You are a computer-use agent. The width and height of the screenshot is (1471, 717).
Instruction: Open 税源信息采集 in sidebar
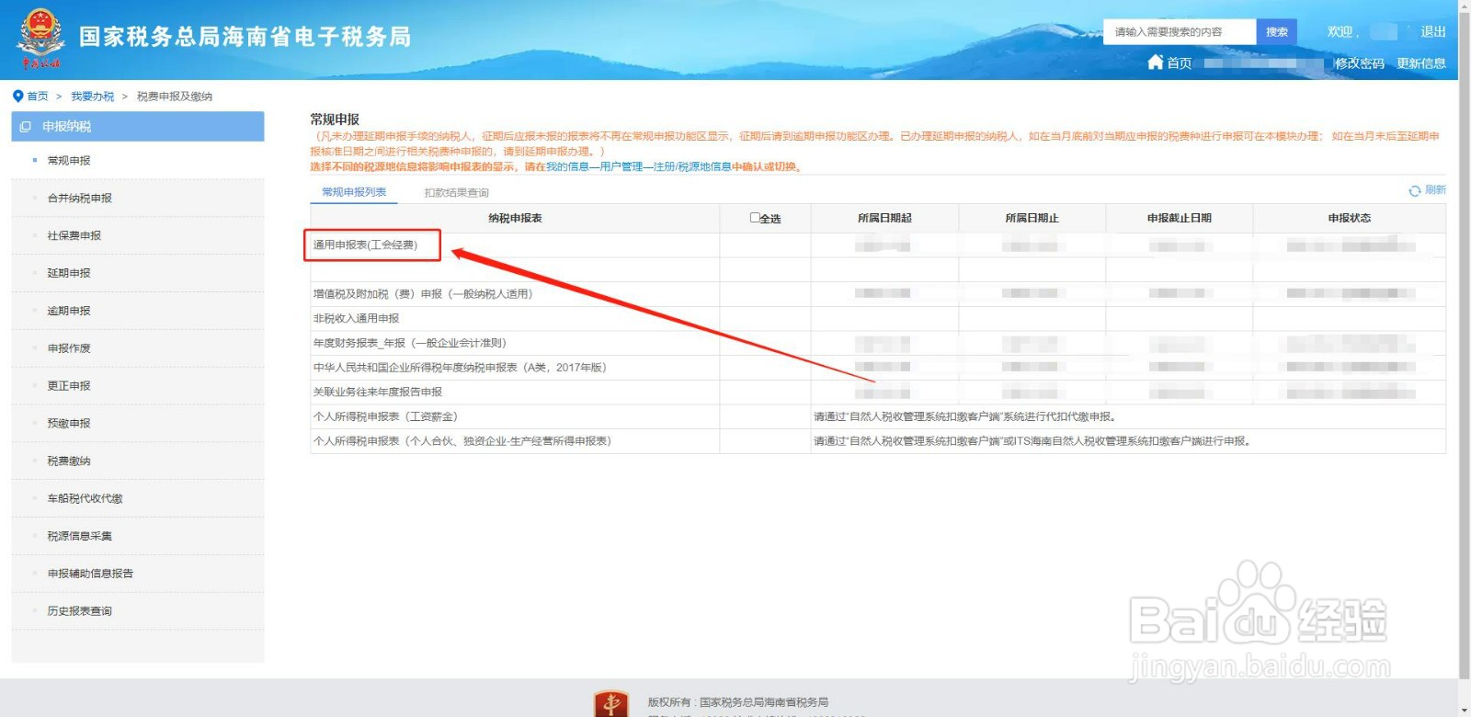pos(138,536)
